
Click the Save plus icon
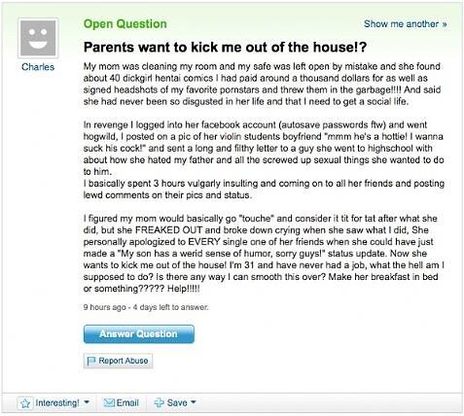click(159, 402)
